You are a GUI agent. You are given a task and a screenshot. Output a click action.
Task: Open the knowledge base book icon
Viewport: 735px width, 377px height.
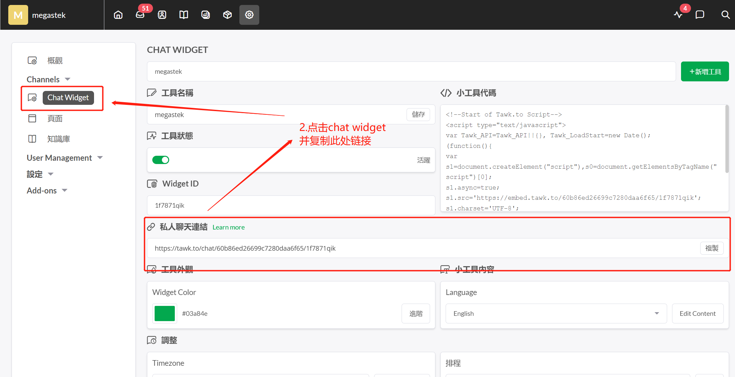pos(184,15)
